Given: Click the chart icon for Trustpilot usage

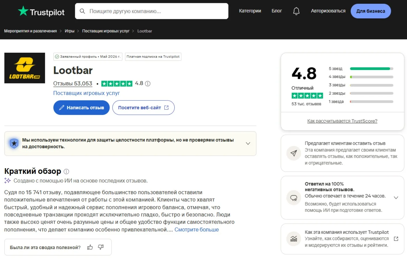Looking at the screenshot, I should pyautogui.click(x=294, y=239).
